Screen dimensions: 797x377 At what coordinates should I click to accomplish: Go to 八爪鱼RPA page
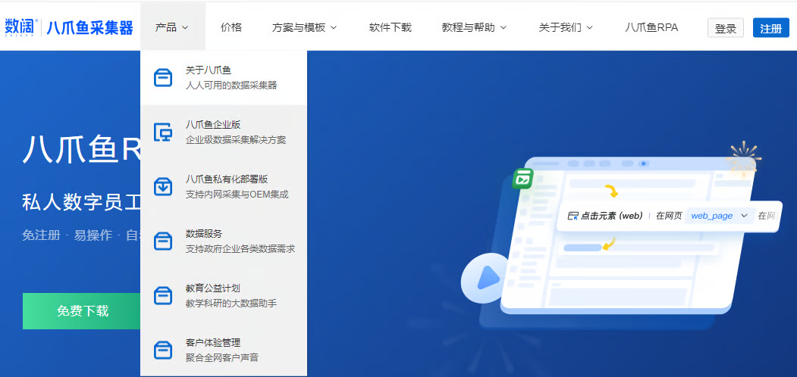click(x=651, y=27)
